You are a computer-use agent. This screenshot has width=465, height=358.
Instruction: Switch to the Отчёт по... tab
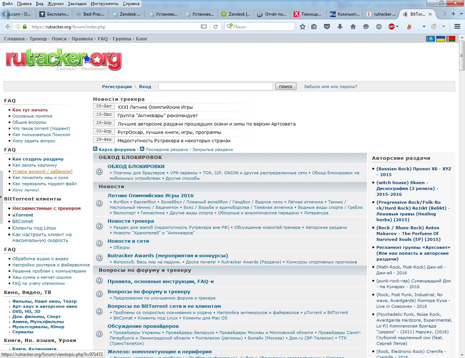pyautogui.click(x=271, y=14)
